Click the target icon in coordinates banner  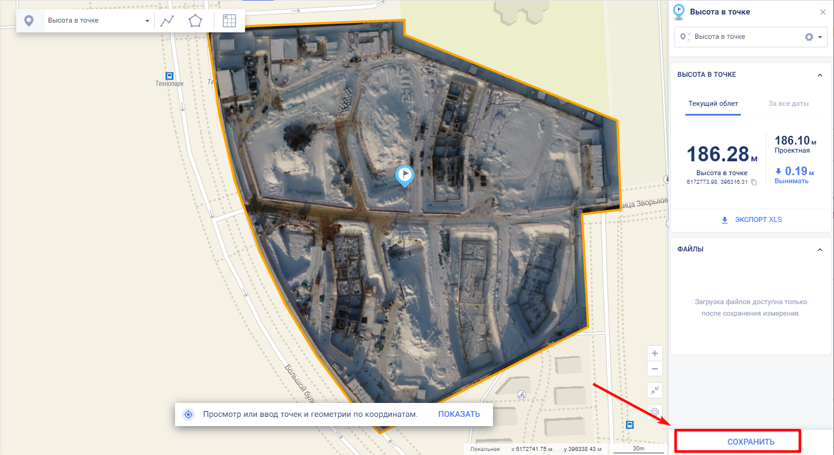point(188,415)
